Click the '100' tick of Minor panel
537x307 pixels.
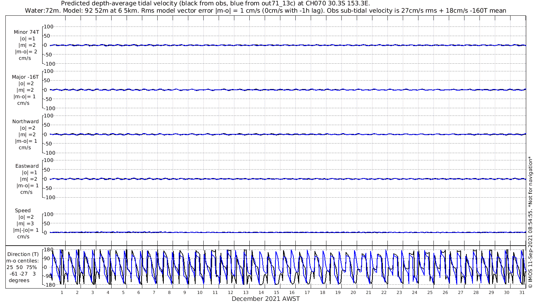click(x=48, y=26)
